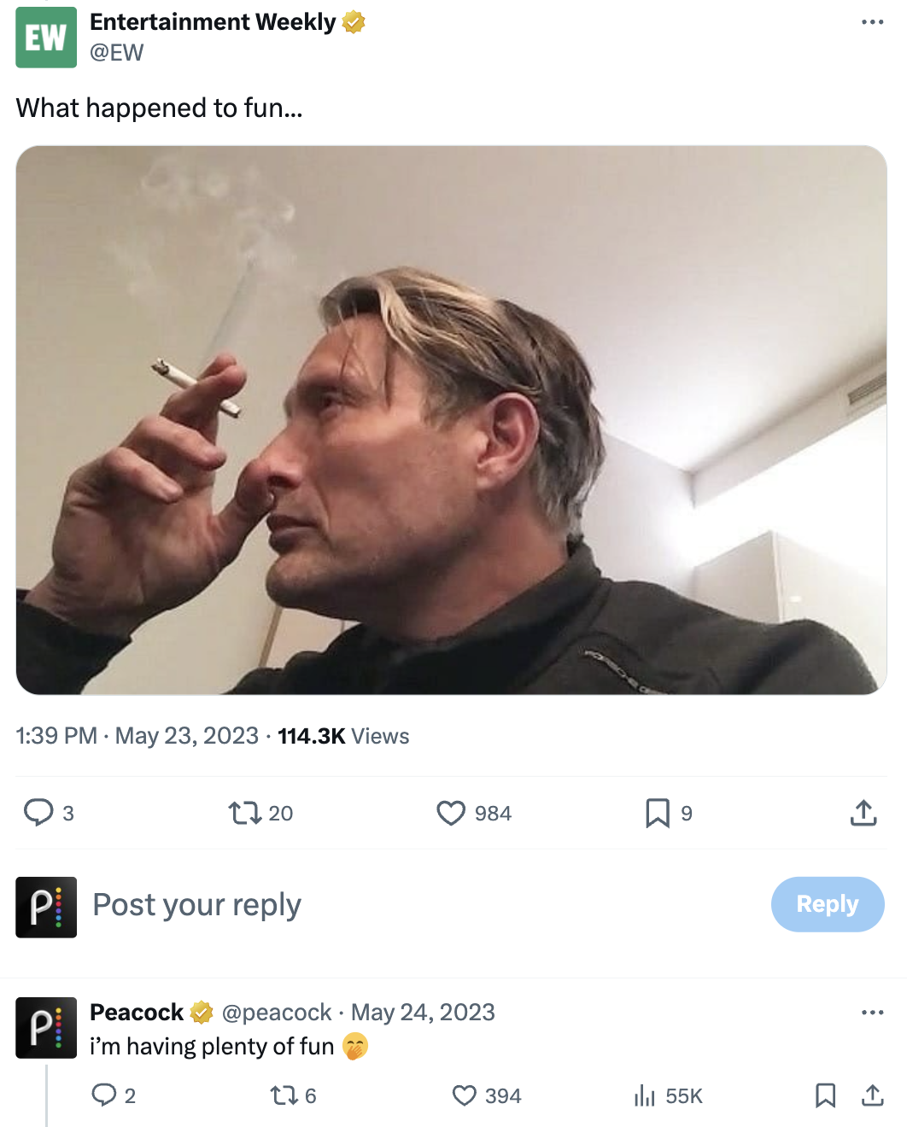Screen dimensions: 907x1127
Task: Open the EW profile avatar
Action: tap(46, 38)
